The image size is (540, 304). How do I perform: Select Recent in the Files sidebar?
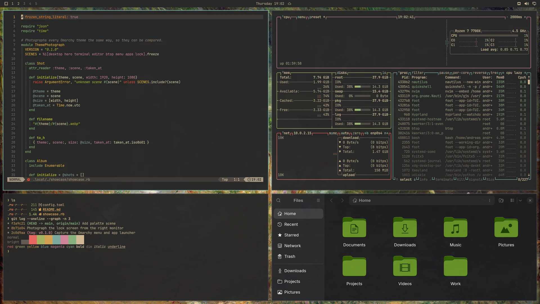[298, 224]
